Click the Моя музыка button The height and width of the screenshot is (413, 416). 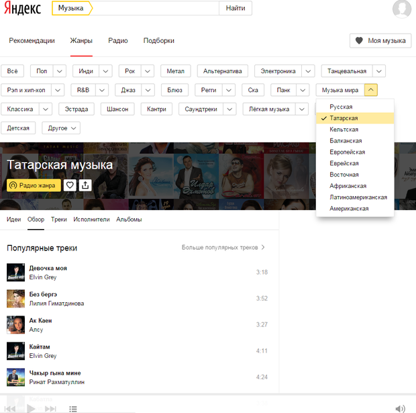pyautogui.click(x=380, y=41)
